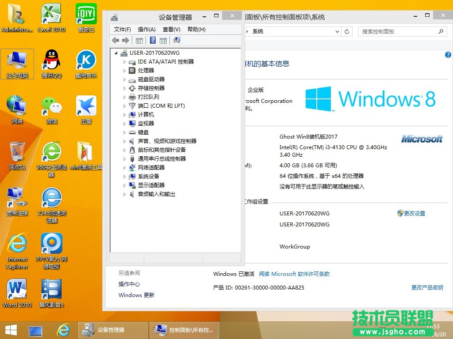This screenshot has width=453, height=339.
Task: Expand the 磁盘驱动器 tree node
Action: [124, 79]
